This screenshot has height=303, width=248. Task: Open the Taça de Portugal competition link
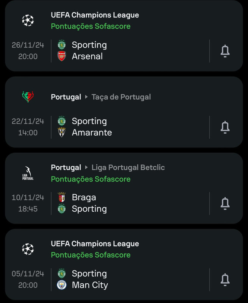pyautogui.click(x=121, y=97)
